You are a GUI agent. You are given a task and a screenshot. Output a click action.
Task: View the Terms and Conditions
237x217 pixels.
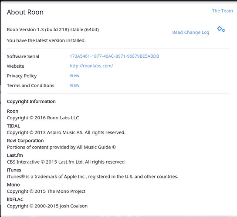click(74, 85)
